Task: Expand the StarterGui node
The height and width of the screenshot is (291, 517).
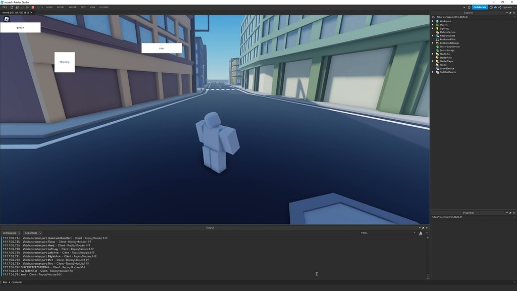Action: (x=433, y=54)
